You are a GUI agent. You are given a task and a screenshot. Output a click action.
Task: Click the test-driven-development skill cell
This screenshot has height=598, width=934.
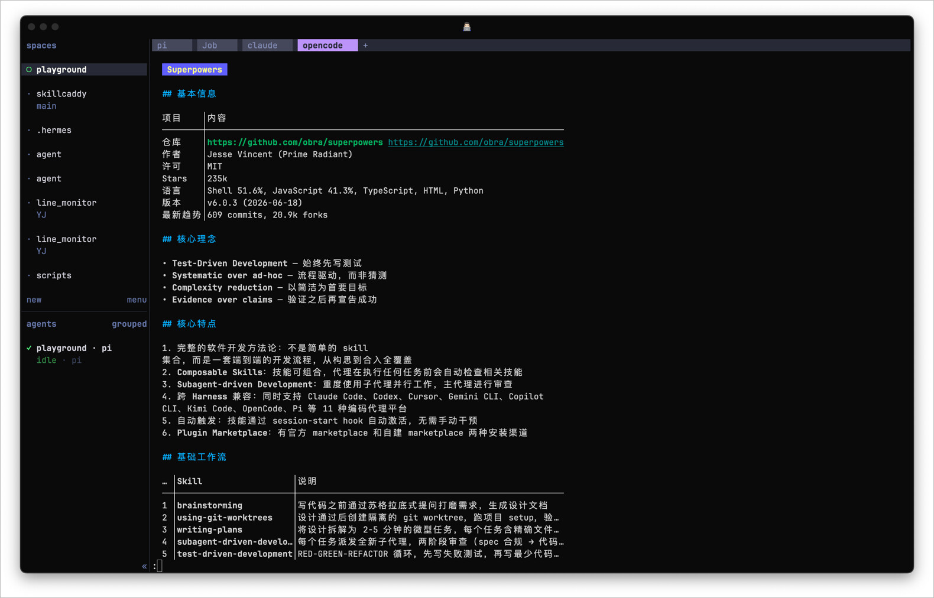[235, 554]
